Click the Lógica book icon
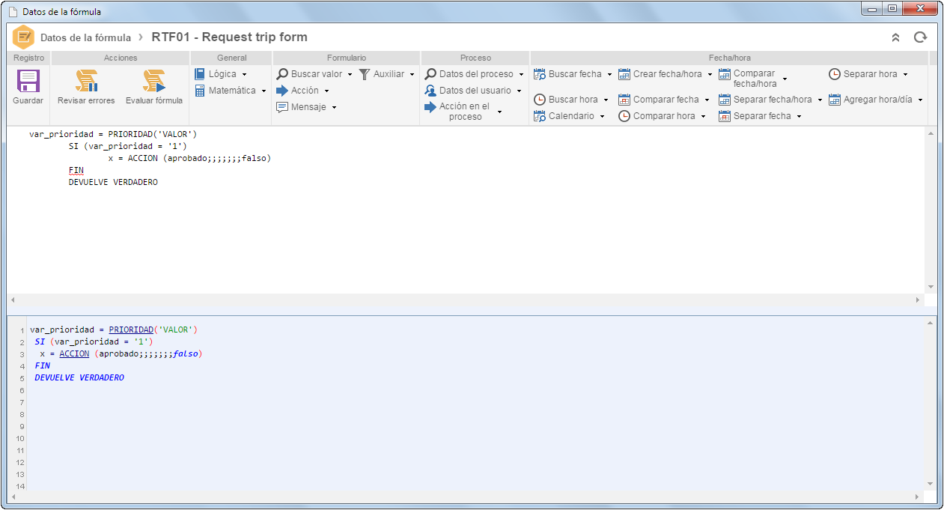This screenshot has height=510, width=944. (x=200, y=74)
